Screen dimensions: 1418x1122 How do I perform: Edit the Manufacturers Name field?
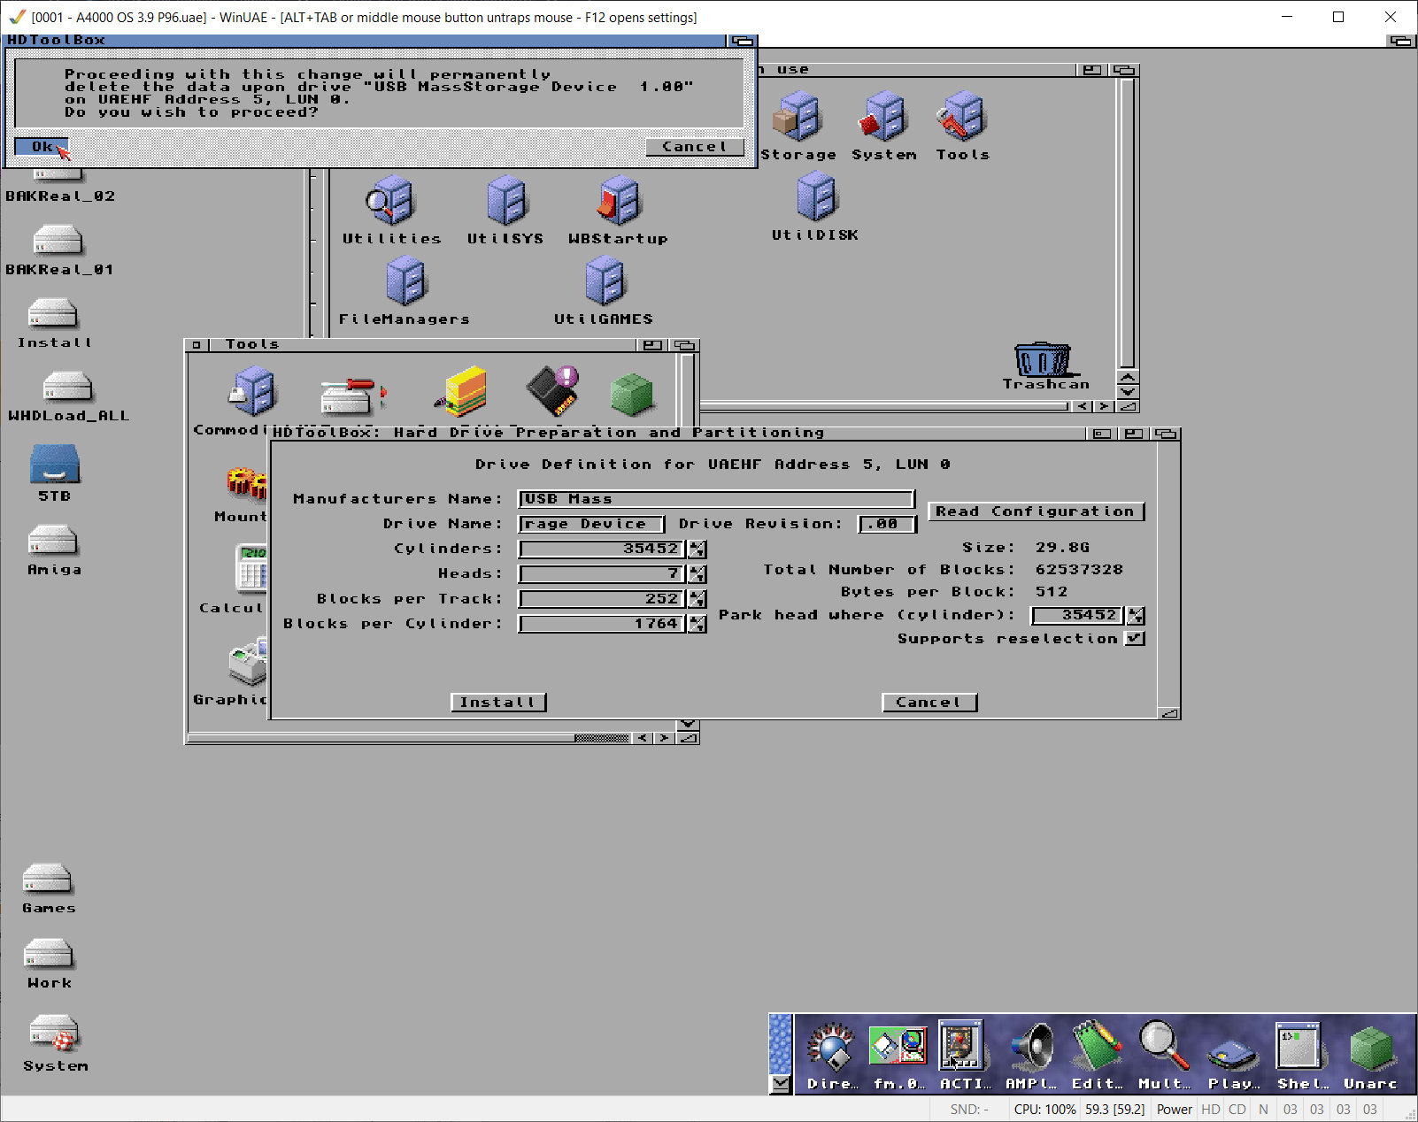pyautogui.click(x=716, y=499)
